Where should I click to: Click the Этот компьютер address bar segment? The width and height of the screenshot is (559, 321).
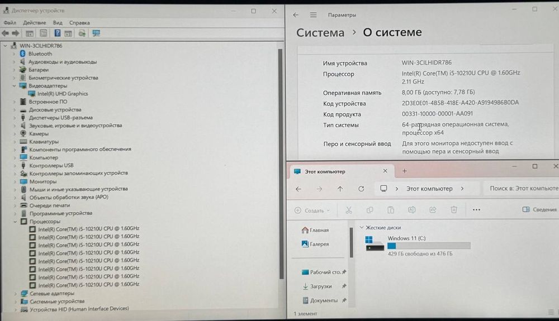pos(429,189)
